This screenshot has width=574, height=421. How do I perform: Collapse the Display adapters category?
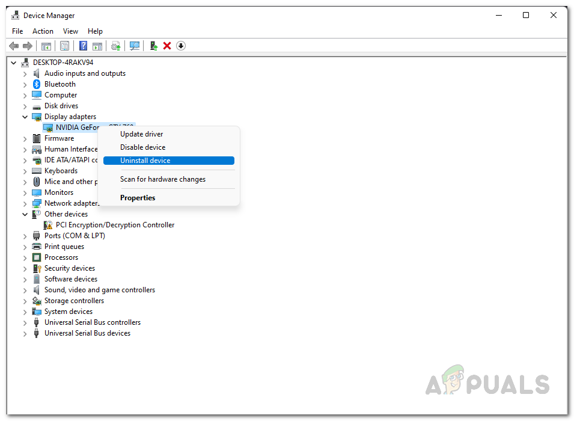coord(25,117)
